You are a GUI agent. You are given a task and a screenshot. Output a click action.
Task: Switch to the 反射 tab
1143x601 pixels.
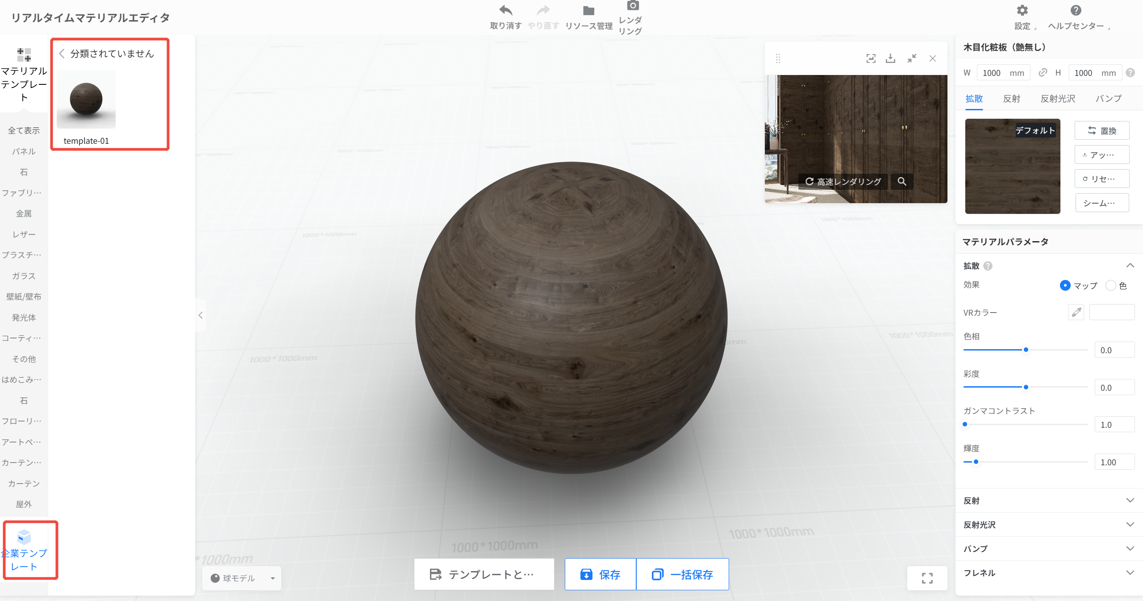pyautogui.click(x=1012, y=99)
